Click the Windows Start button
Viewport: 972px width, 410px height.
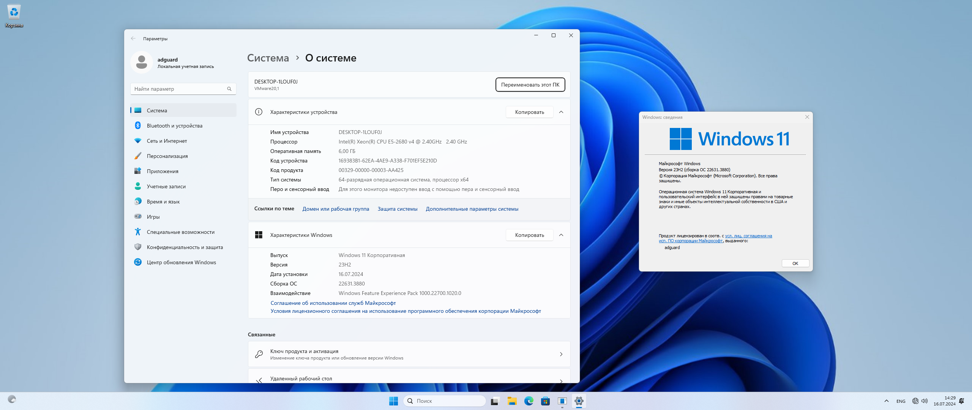393,401
